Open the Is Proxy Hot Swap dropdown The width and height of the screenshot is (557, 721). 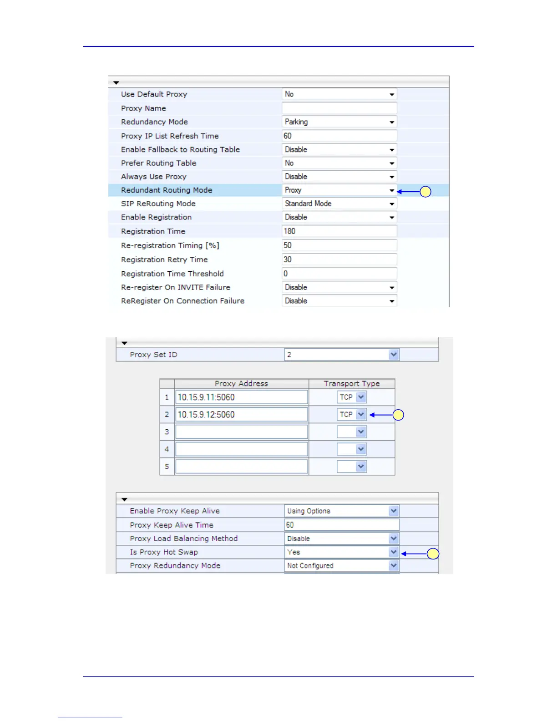342,552
